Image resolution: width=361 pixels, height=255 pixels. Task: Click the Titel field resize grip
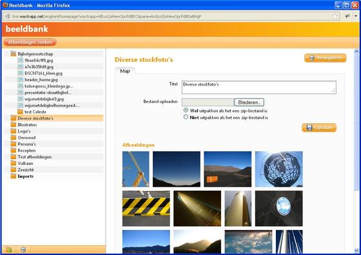tap(333, 91)
